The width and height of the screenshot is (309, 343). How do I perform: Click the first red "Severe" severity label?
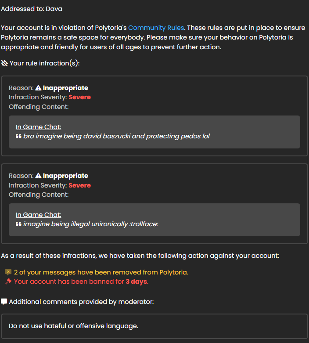[x=79, y=97]
